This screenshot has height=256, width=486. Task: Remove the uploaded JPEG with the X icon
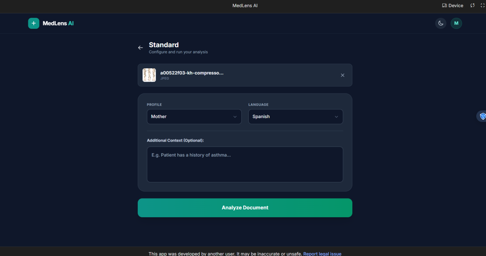pyautogui.click(x=343, y=75)
